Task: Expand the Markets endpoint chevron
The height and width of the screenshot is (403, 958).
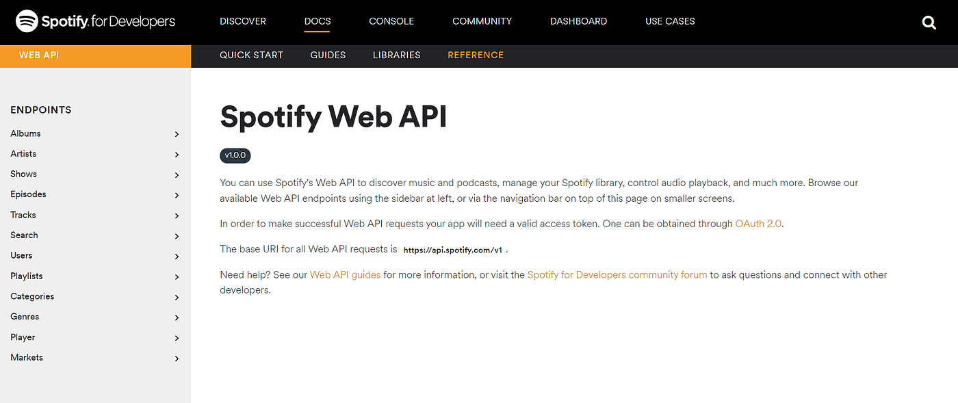Action: point(177,358)
